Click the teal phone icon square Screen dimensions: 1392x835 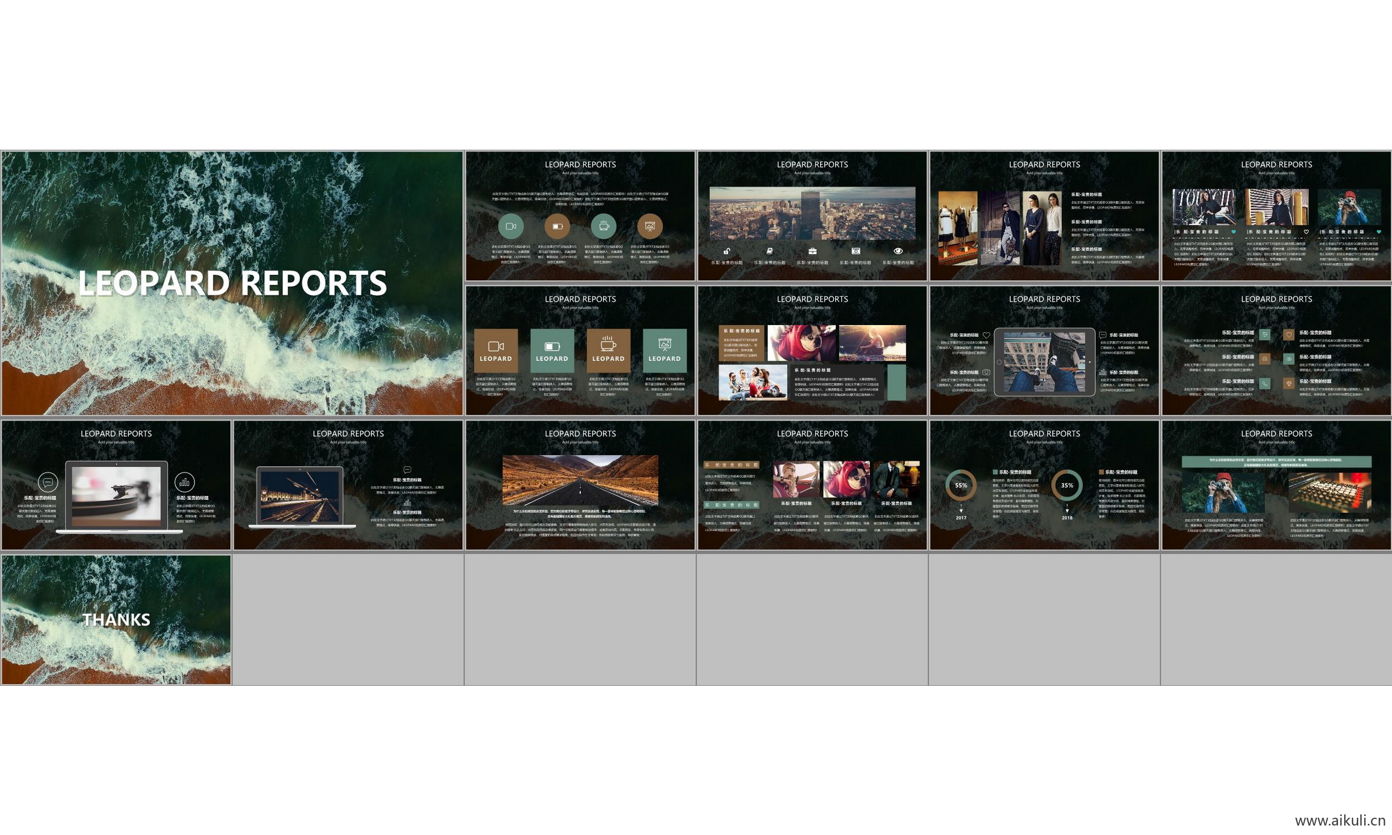point(1264,384)
